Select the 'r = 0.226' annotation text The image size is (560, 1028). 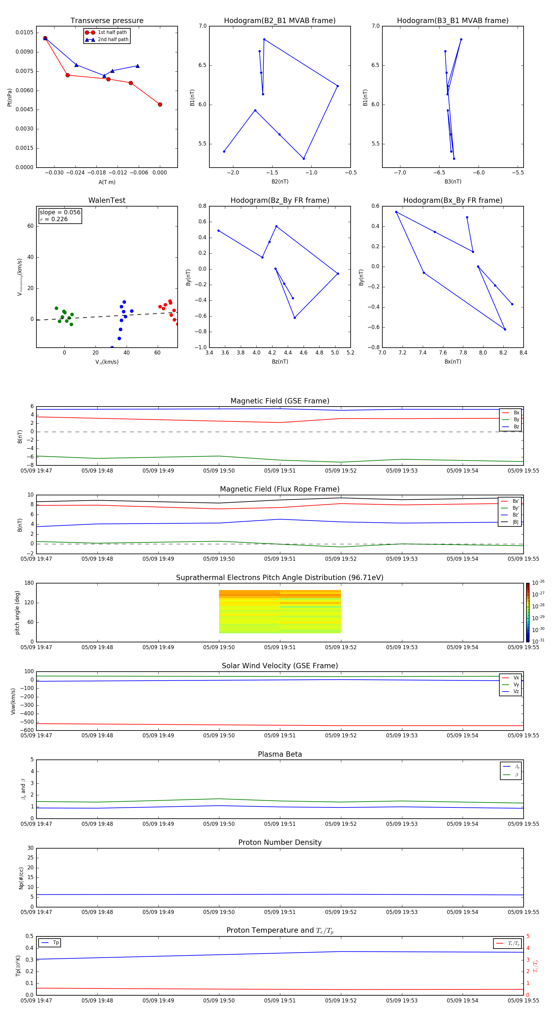(54, 219)
